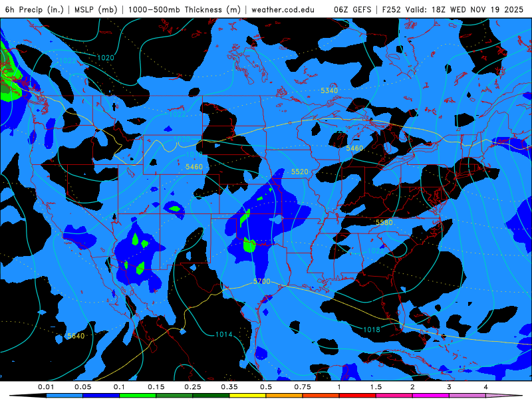Click the "6h Precip (in.)" title text
The width and height of the screenshot is (532, 399).
(35, 9)
